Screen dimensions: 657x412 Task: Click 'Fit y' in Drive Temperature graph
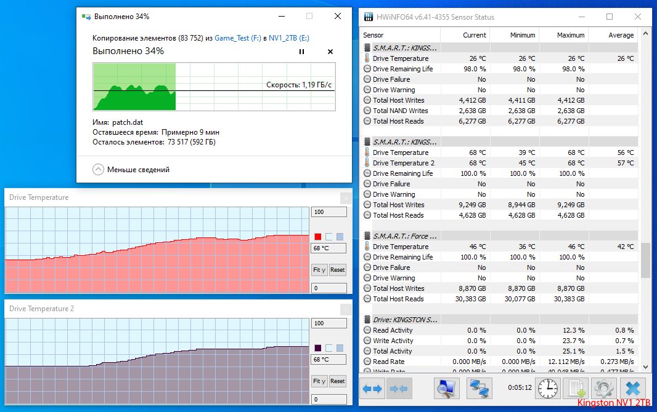[x=319, y=270]
